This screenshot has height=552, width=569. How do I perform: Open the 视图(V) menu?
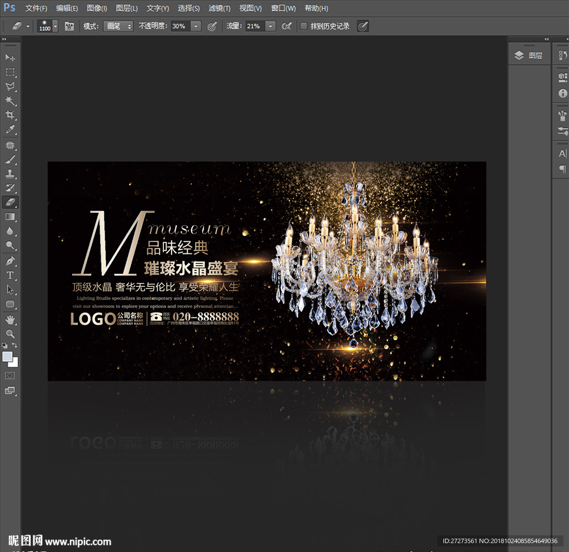click(251, 8)
